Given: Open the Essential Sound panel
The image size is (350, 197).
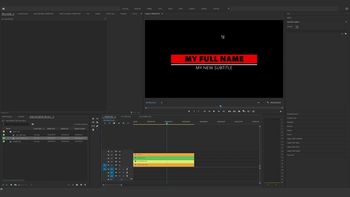Looking at the screenshot, I should (292, 114).
